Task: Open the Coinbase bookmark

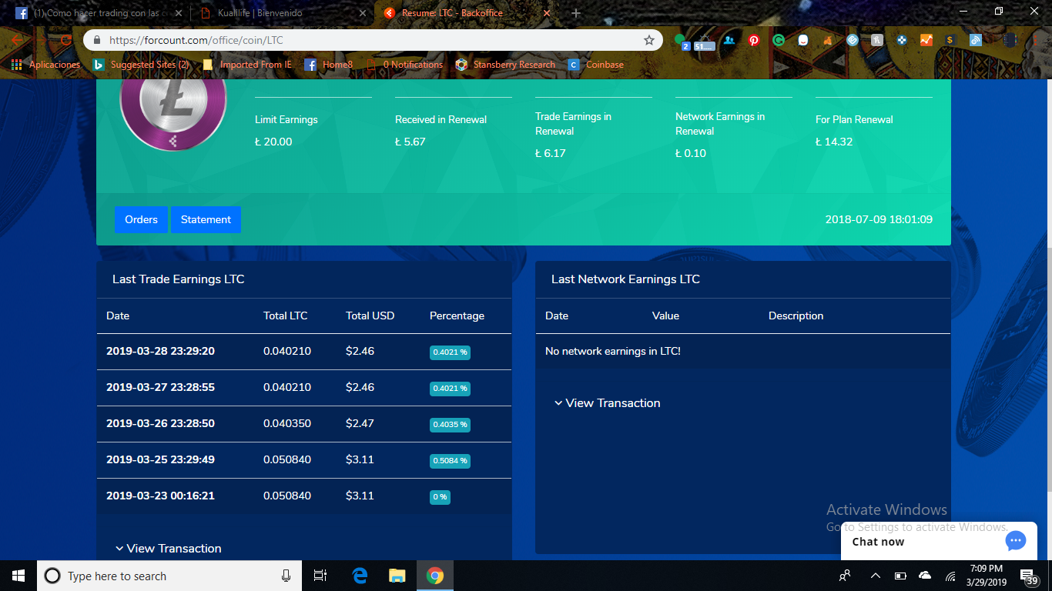Action: click(596, 65)
